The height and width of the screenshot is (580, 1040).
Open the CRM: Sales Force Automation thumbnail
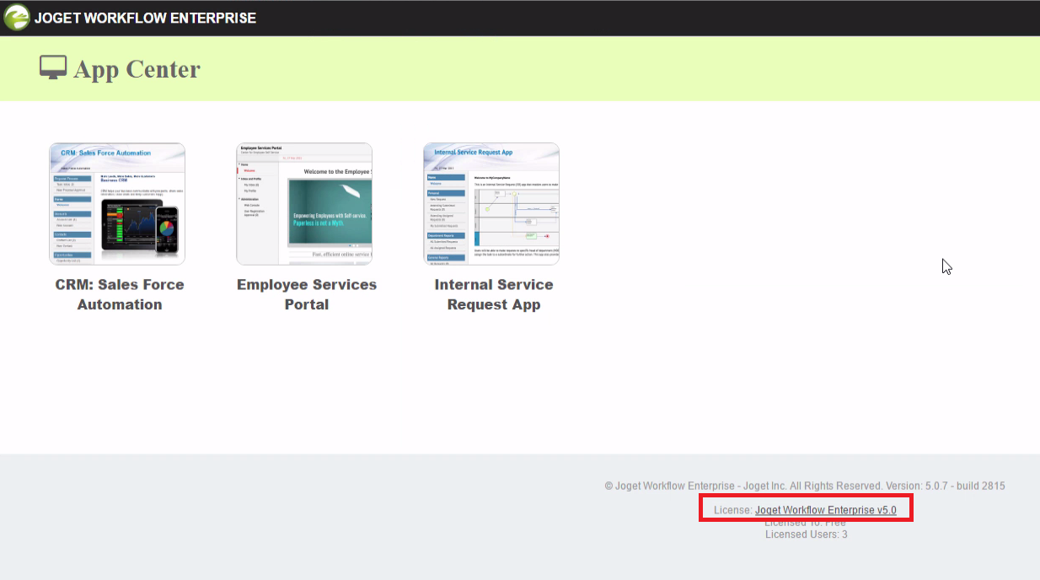[x=117, y=204]
